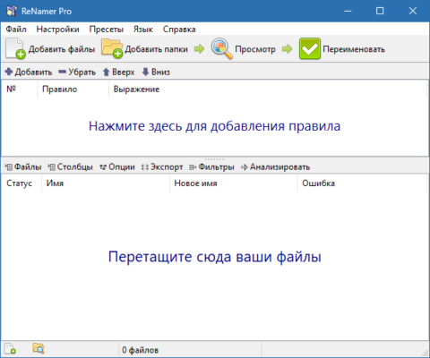Click the Анализировать analyze icon
Image resolution: width=430 pixels, height=358 pixels.
point(245,167)
